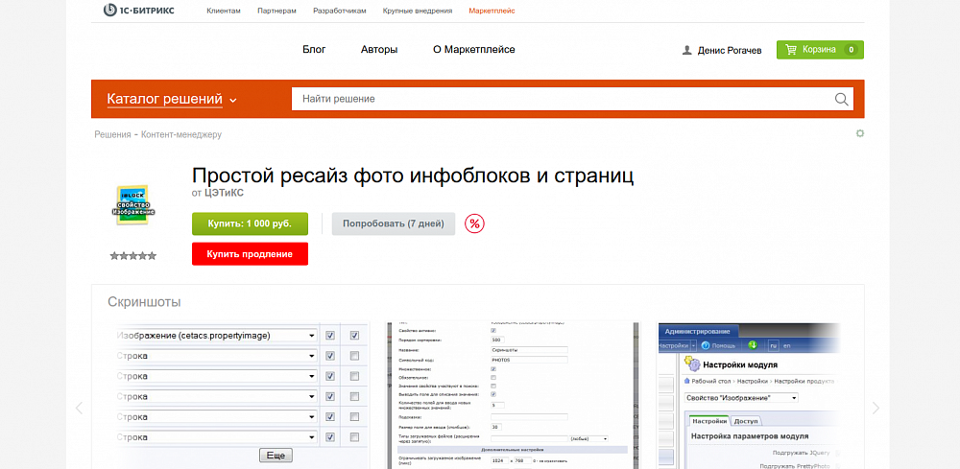
Task: Click the Скриншоты section heading
Action: [x=144, y=302]
